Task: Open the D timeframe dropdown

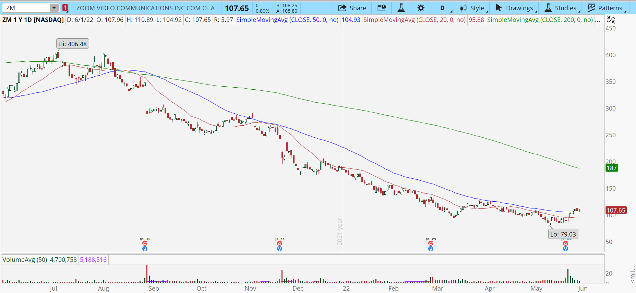Action: [x=444, y=8]
